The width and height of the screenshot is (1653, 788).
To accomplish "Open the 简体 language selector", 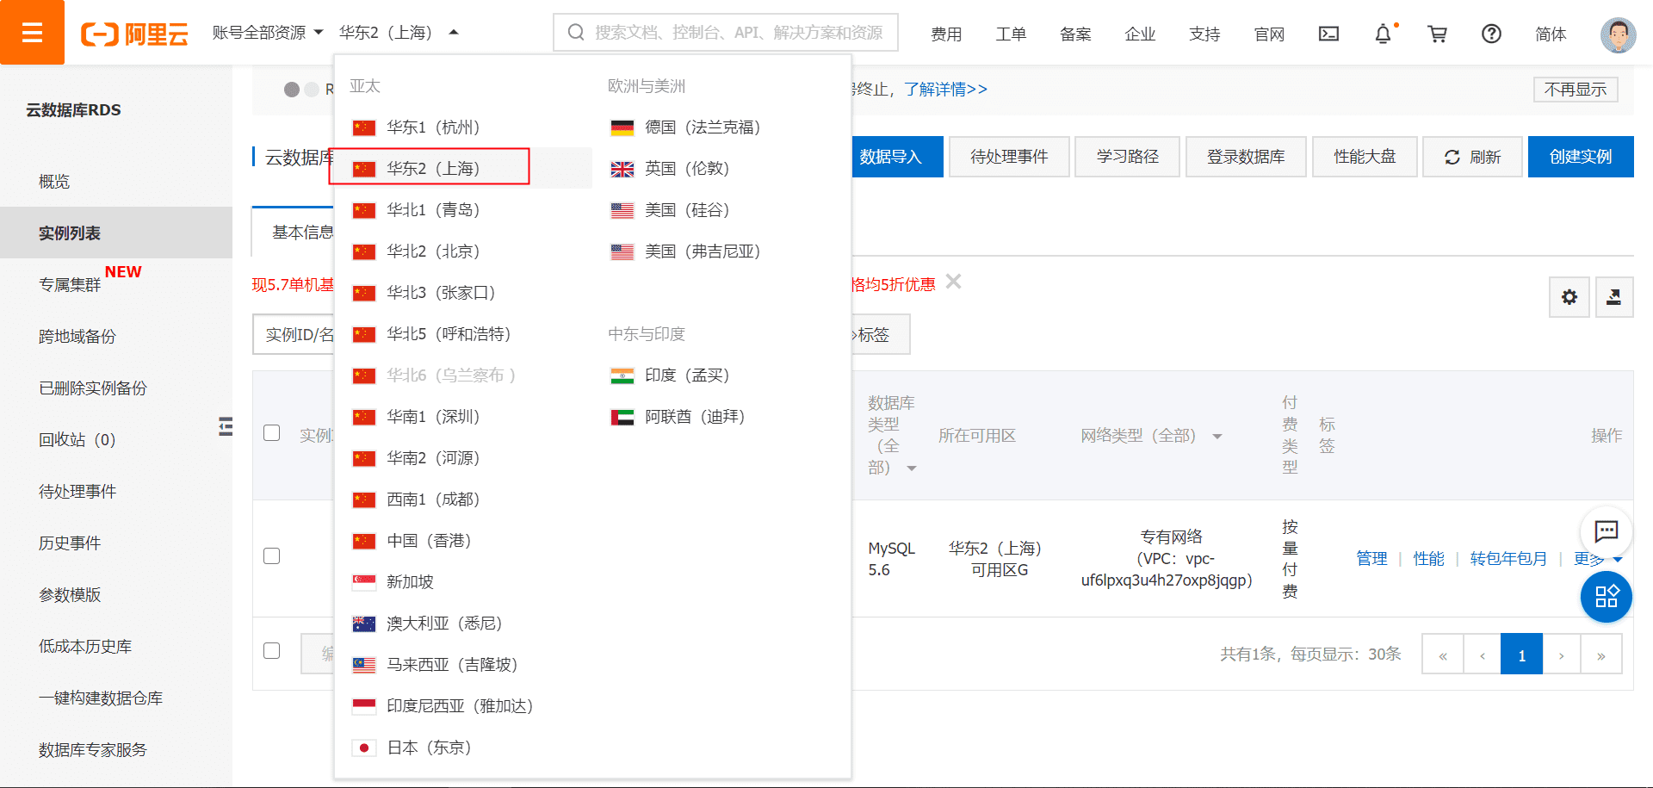I will pyautogui.click(x=1551, y=34).
